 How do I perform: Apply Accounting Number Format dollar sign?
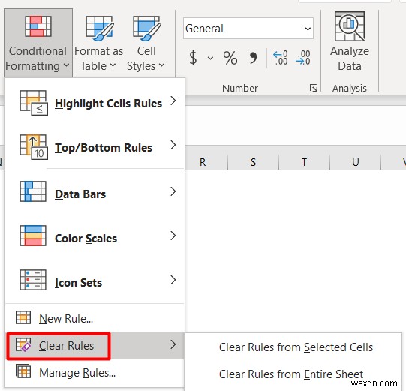pos(193,58)
